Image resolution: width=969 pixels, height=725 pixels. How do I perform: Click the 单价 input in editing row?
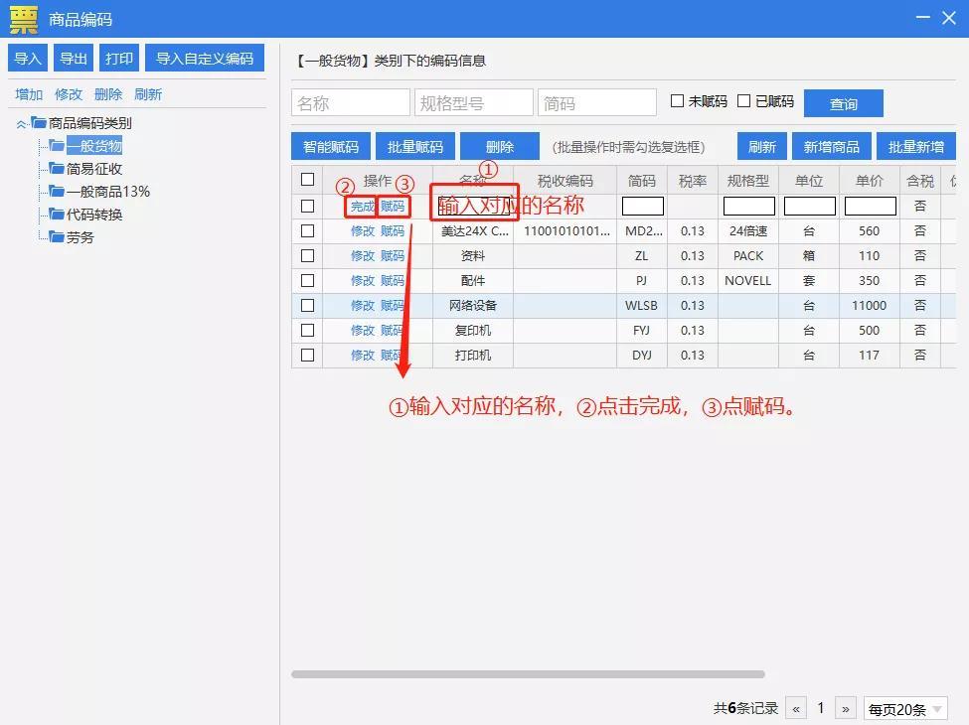tap(871, 207)
